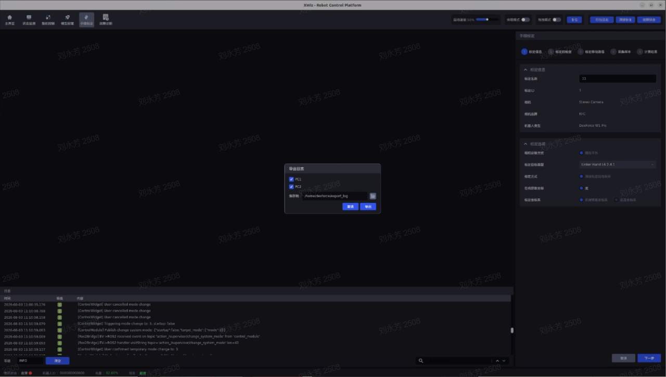Click the step 1 circle 标定信息
The width and height of the screenshot is (666, 377).
pyautogui.click(x=524, y=52)
